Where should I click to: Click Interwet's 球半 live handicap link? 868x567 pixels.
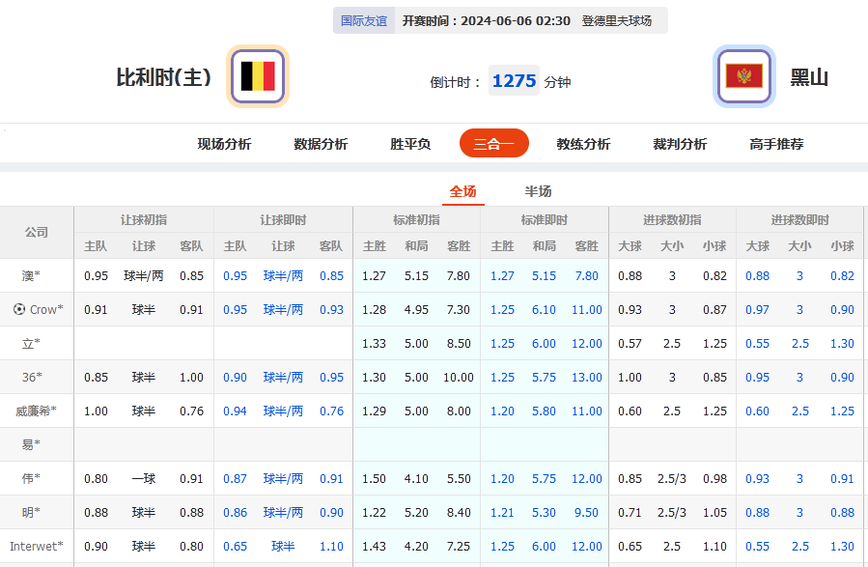tap(282, 546)
